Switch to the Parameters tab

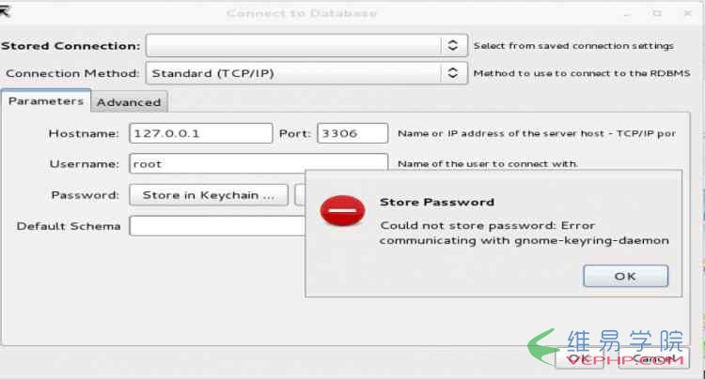tap(46, 101)
